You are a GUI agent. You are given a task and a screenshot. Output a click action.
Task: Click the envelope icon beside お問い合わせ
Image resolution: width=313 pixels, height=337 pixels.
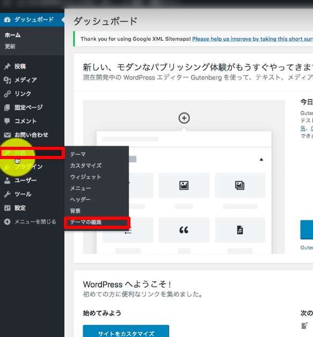[8, 135]
